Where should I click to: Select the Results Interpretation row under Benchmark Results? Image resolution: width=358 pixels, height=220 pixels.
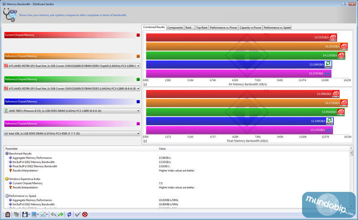click(177, 170)
